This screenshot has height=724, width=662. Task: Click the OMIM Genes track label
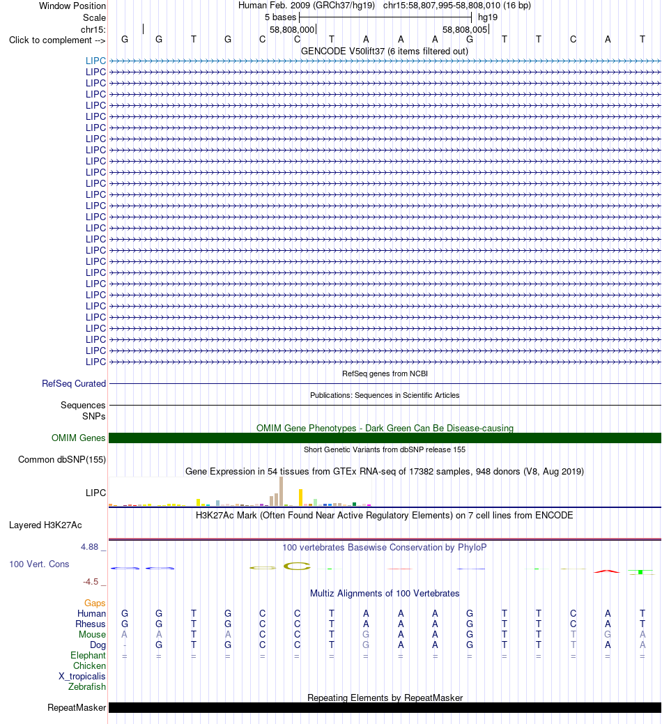point(79,438)
